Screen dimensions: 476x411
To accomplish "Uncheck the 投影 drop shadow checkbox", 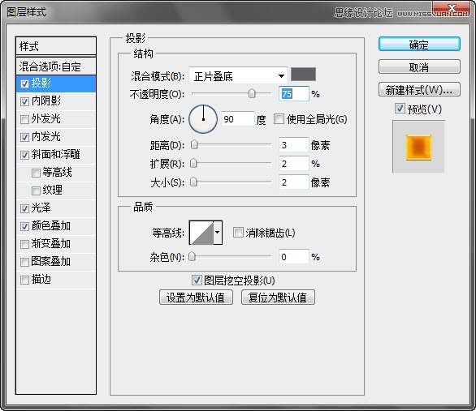I will tap(24, 83).
